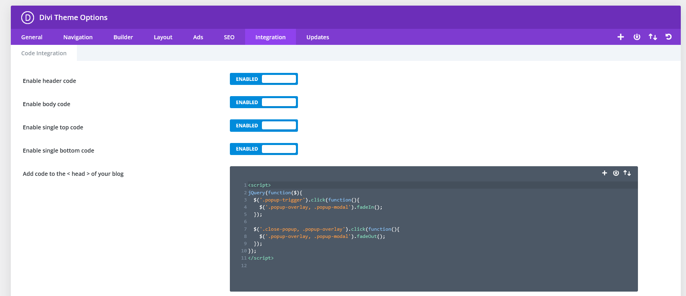The height and width of the screenshot is (296, 686).
Task: Switch to the Navigation tab
Action: [78, 37]
